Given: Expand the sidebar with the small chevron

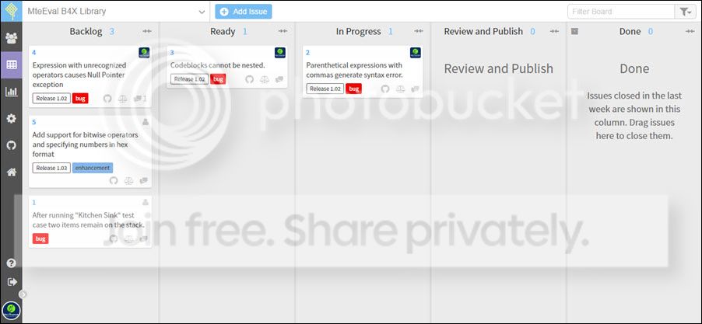Looking at the screenshot, I should pos(23,294).
